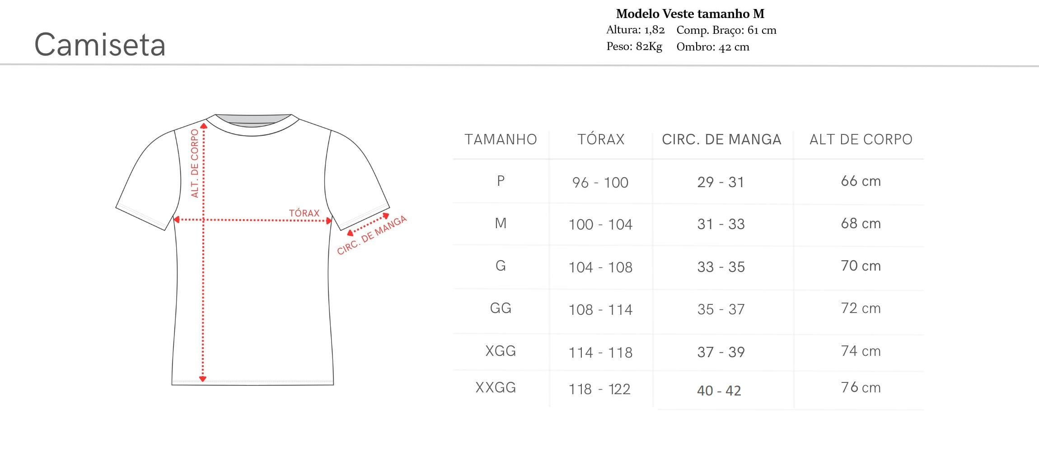The width and height of the screenshot is (1039, 451).
Task: Select the size P row label
Action: tap(501, 181)
